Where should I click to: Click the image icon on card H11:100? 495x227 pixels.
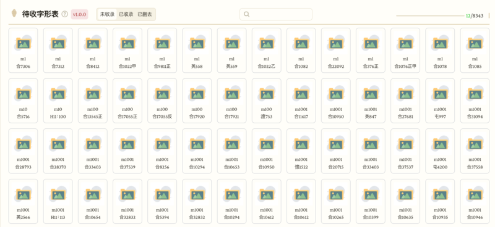tap(58, 94)
